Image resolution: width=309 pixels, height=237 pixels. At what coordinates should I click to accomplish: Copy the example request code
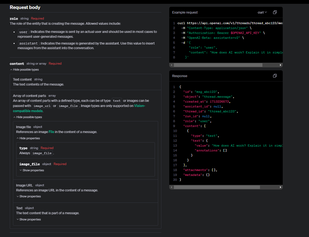(275, 12)
